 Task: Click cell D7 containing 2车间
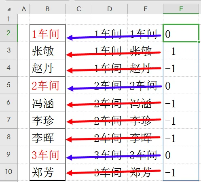(110, 120)
